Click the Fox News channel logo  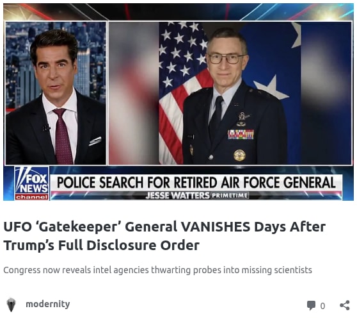31,183
